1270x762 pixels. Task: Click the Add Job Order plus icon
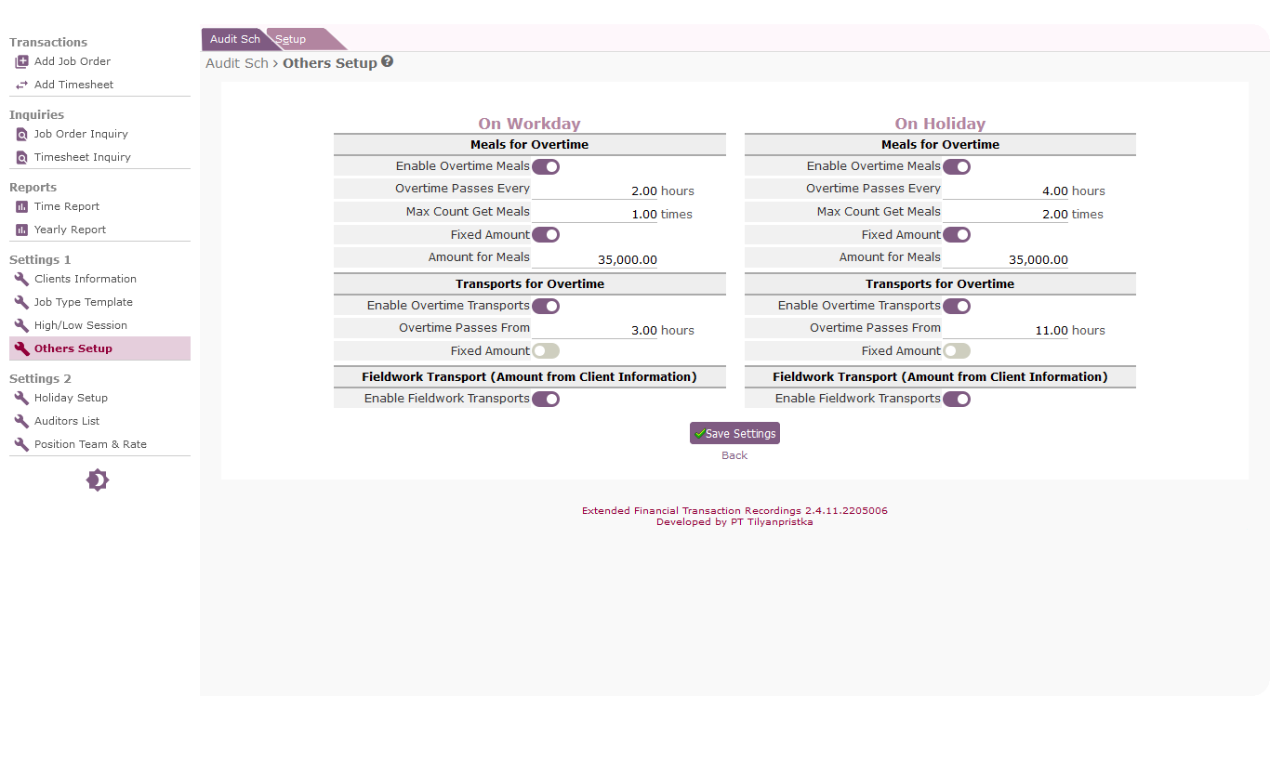21,62
